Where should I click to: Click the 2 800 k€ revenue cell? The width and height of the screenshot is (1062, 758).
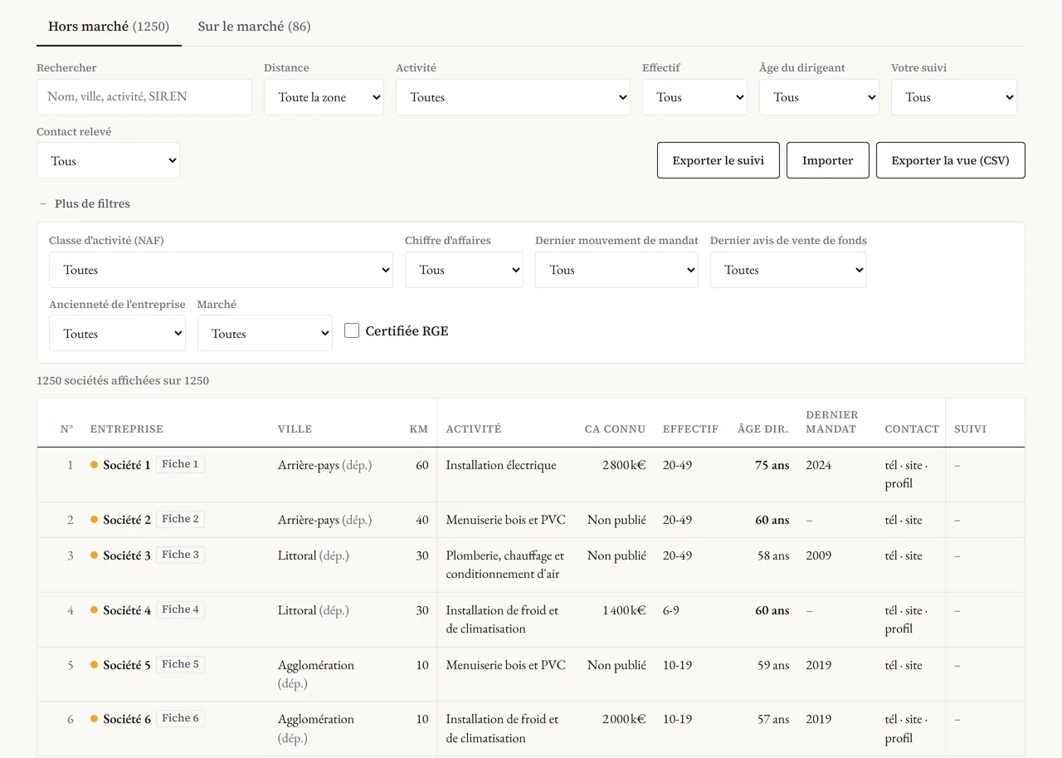click(624, 465)
